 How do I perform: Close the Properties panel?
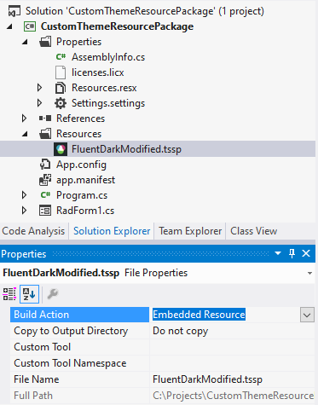[306, 253]
